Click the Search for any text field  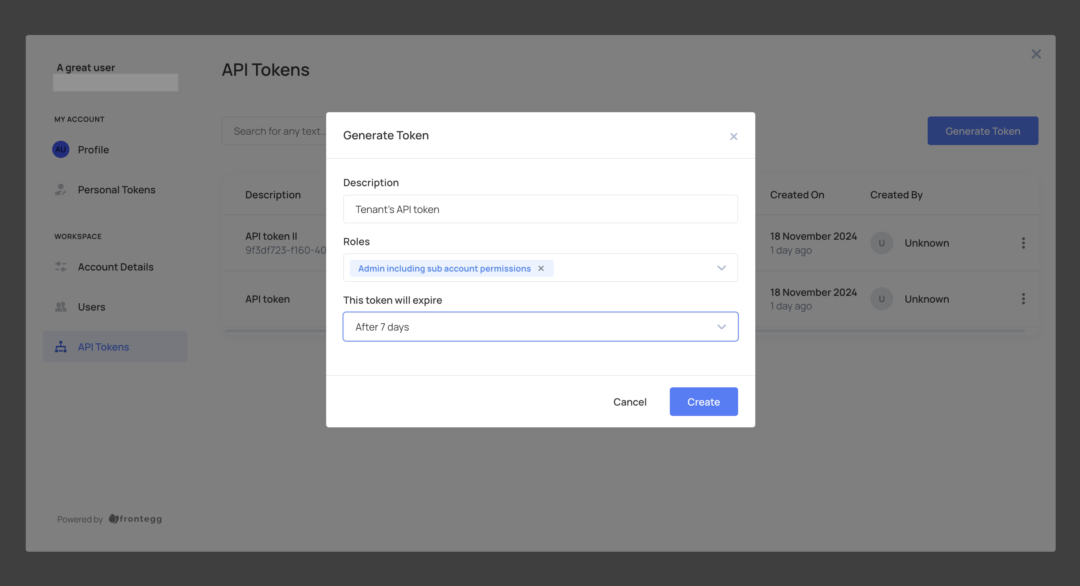pos(277,131)
